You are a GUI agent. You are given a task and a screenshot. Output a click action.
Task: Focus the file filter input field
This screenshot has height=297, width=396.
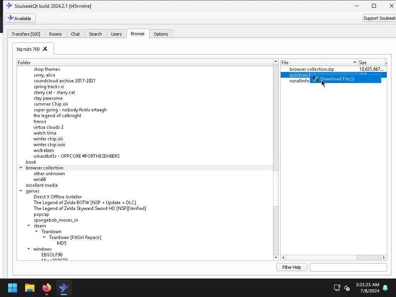348,267
